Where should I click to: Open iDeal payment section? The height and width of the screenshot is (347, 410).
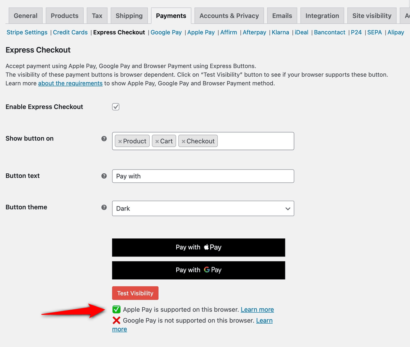tap(301, 32)
